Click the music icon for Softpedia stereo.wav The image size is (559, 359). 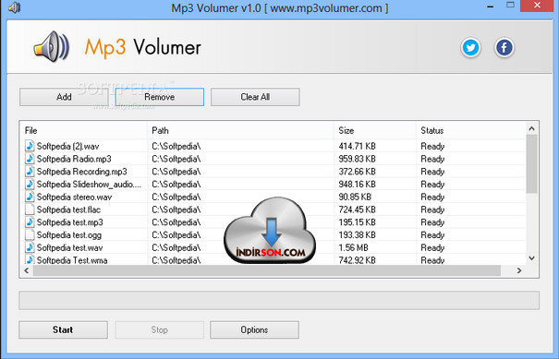tap(30, 197)
